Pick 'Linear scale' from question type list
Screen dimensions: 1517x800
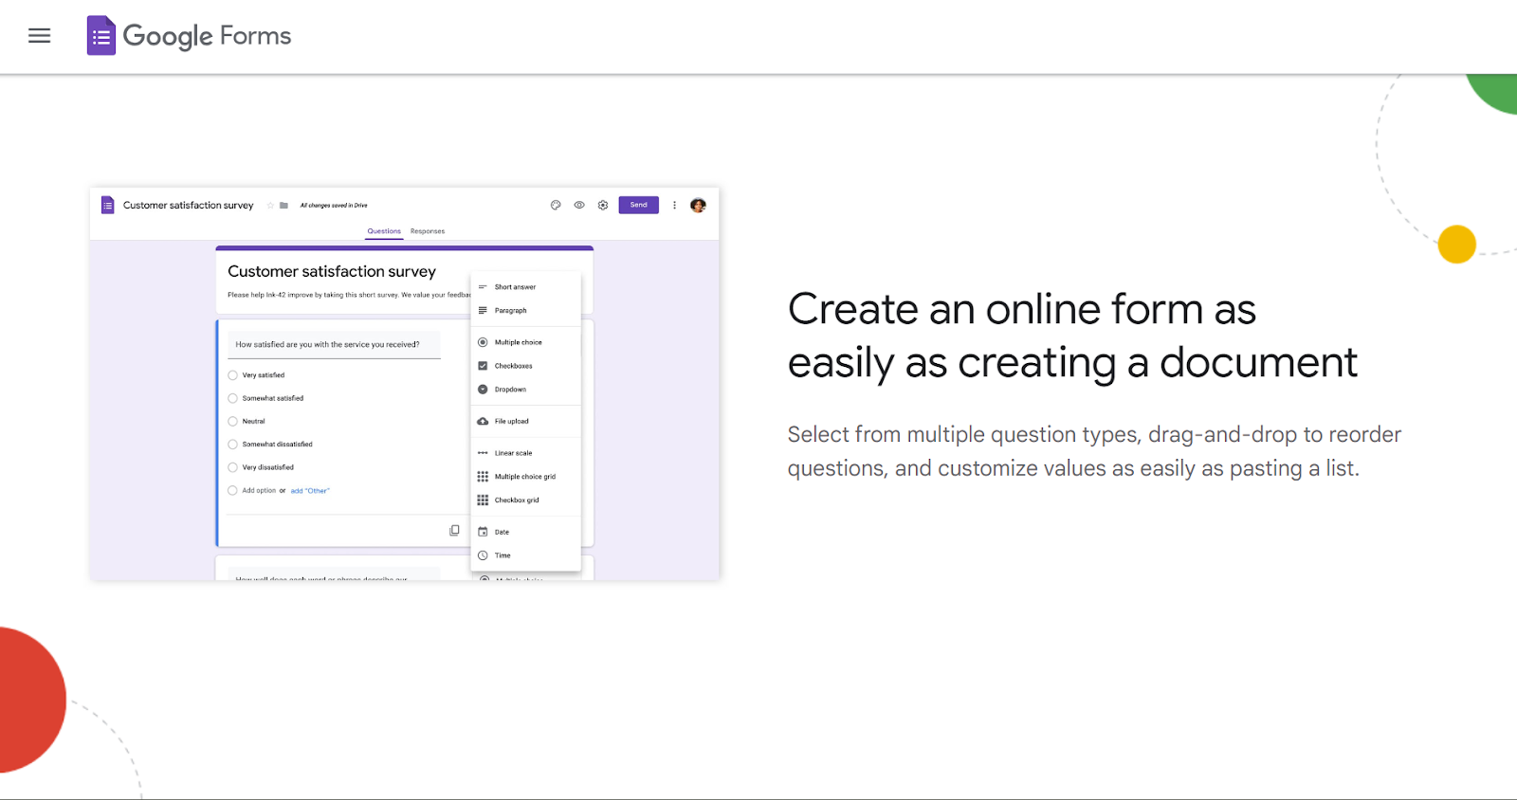pyautogui.click(x=513, y=453)
